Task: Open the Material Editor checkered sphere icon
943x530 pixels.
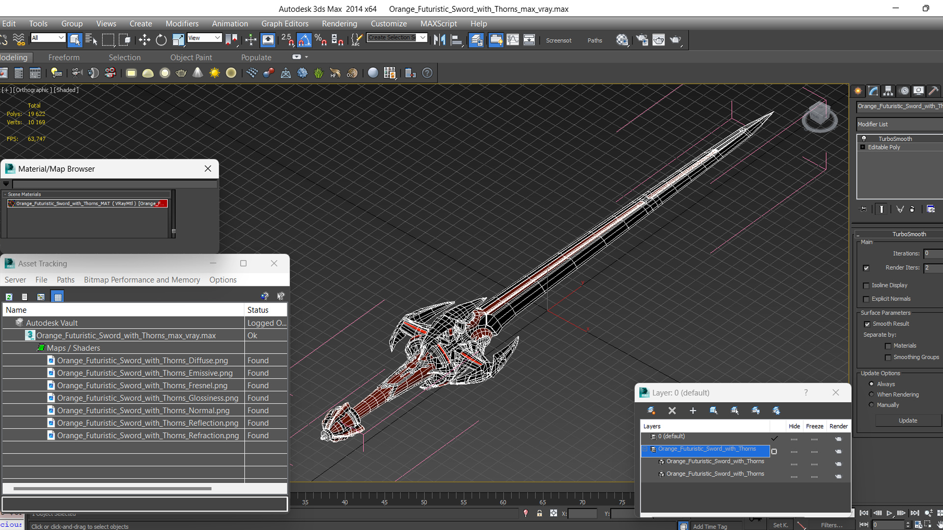Action: [x=622, y=40]
